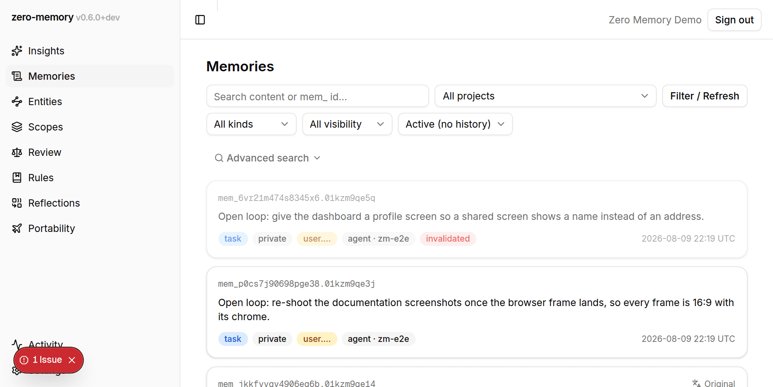This screenshot has width=773, height=387.
Task: Click Zero Memory Demo label
Action: click(x=655, y=20)
